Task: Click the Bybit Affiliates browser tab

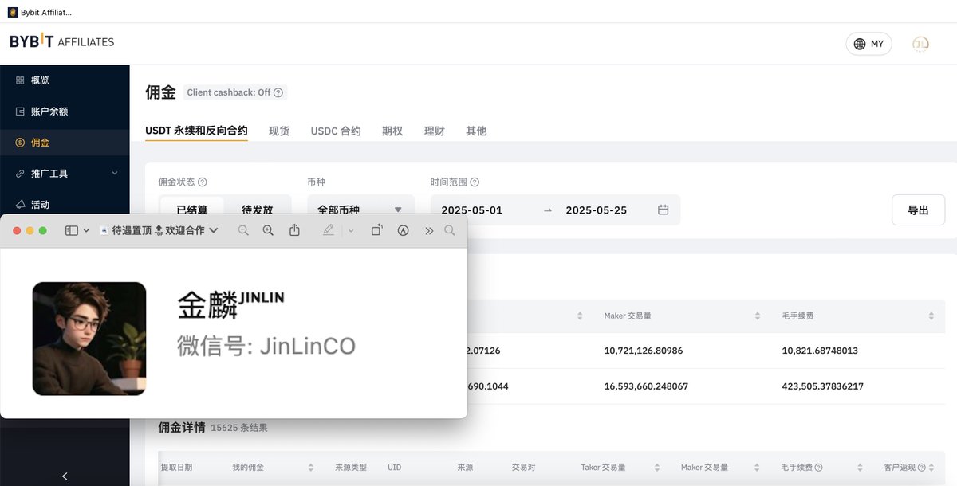Action: point(40,12)
